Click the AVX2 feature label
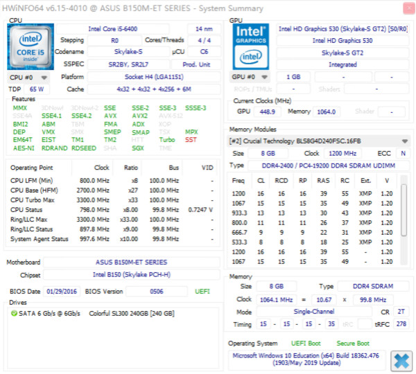The image size is (416, 374). [x=140, y=116]
